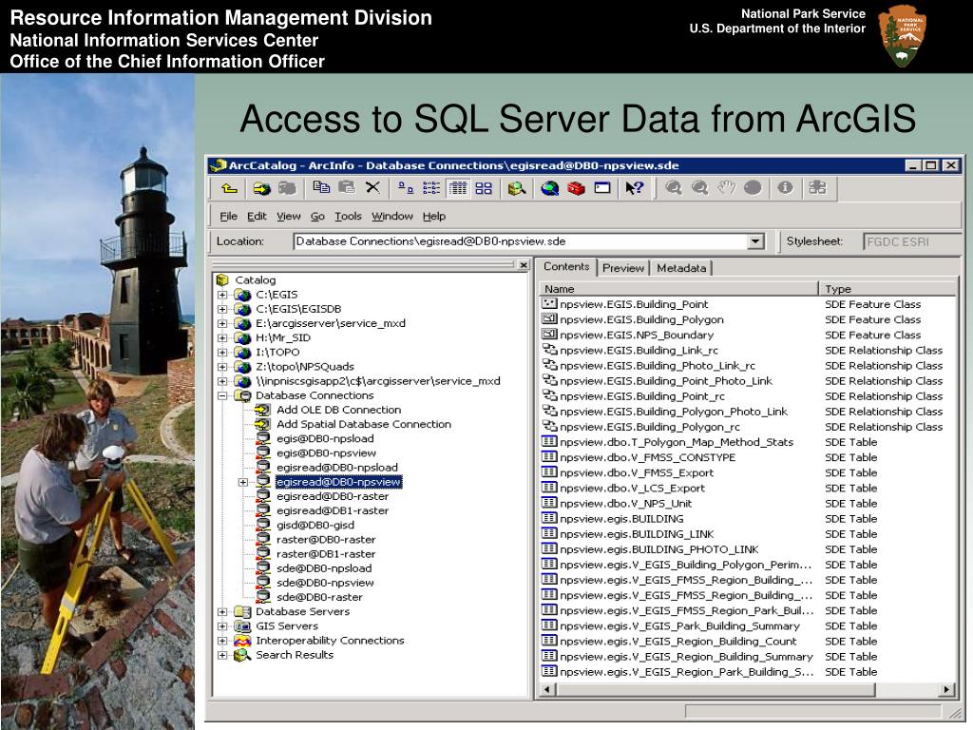
Task: Select npsview.dbo.V_FMSS_Export table
Action: [637, 473]
